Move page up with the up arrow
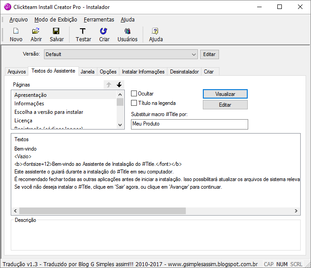The image size is (311, 268). [x=109, y=85]
